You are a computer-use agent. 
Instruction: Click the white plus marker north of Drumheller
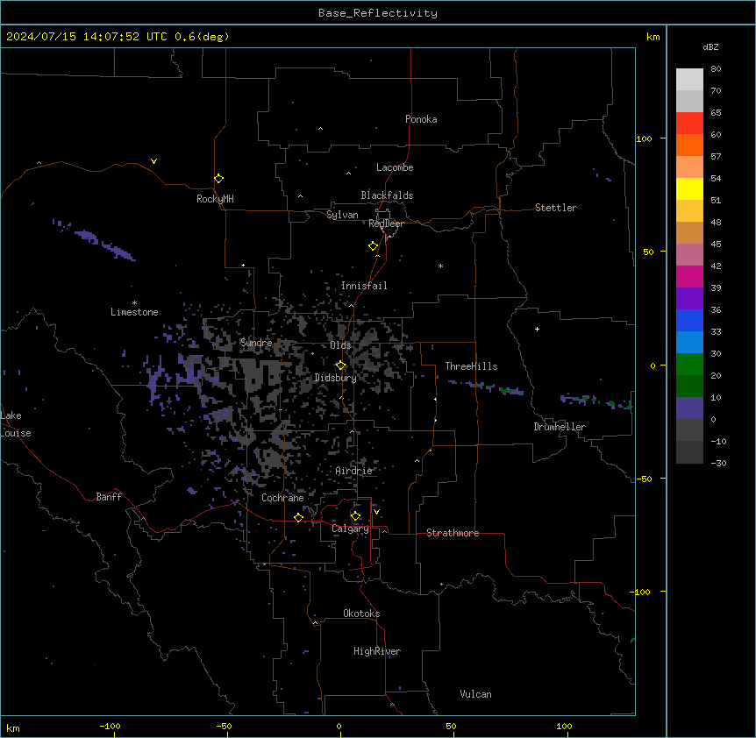click(x=537, y=329)
